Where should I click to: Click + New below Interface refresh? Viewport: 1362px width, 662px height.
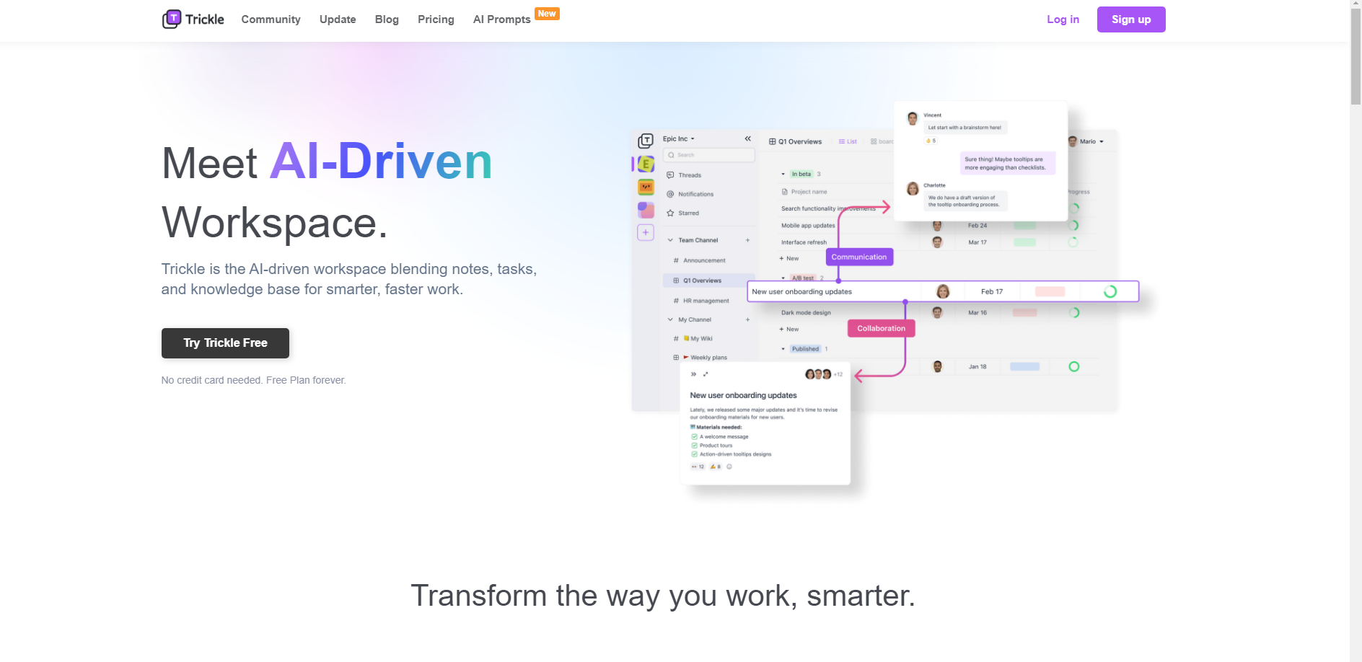point(789,258)
